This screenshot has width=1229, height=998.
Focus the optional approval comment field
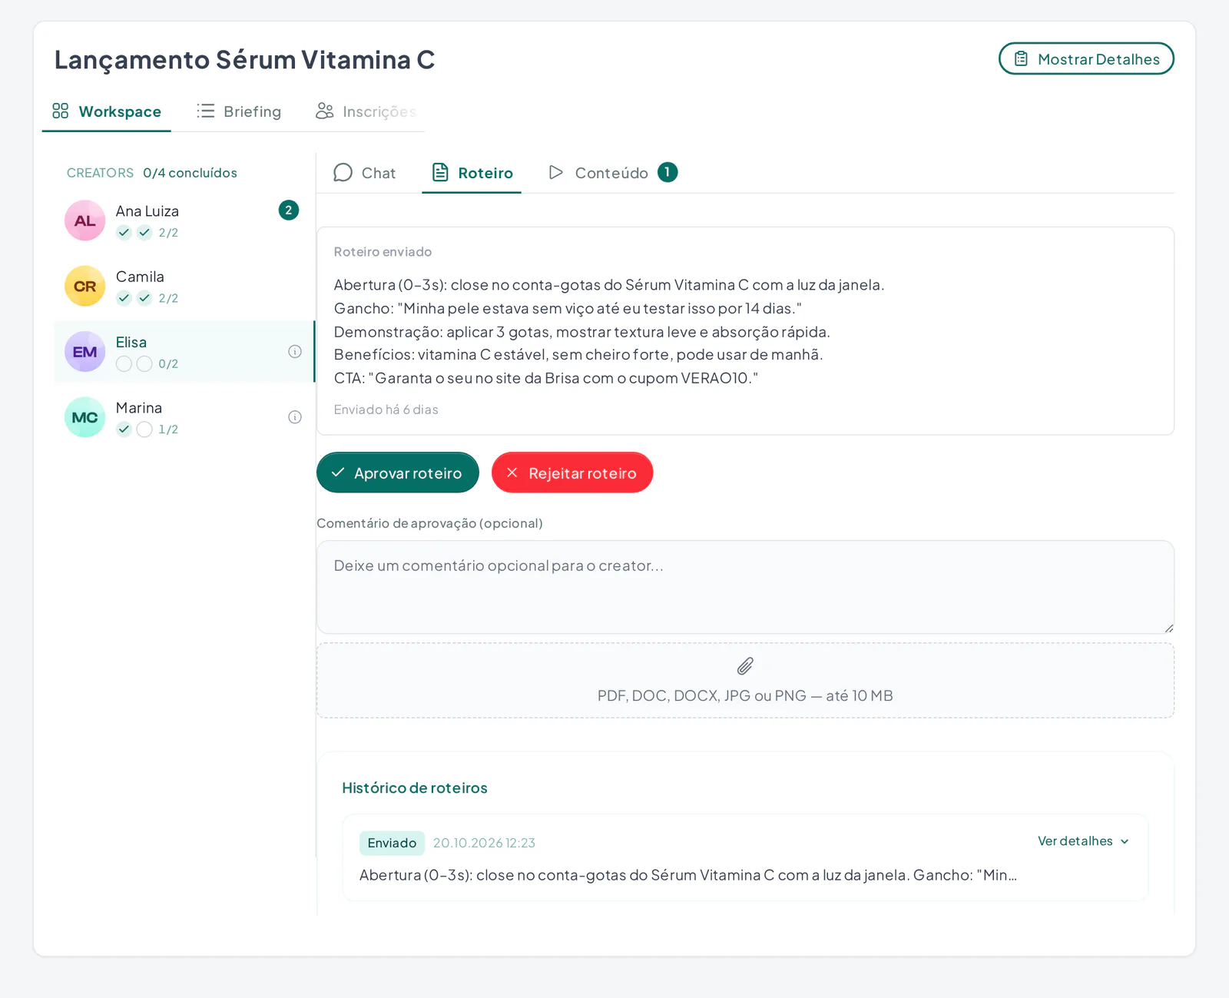[x=745, y=587]
